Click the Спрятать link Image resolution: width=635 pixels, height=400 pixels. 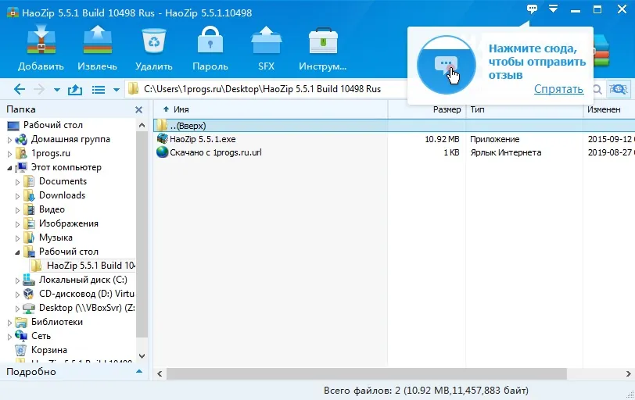[558, 88]
